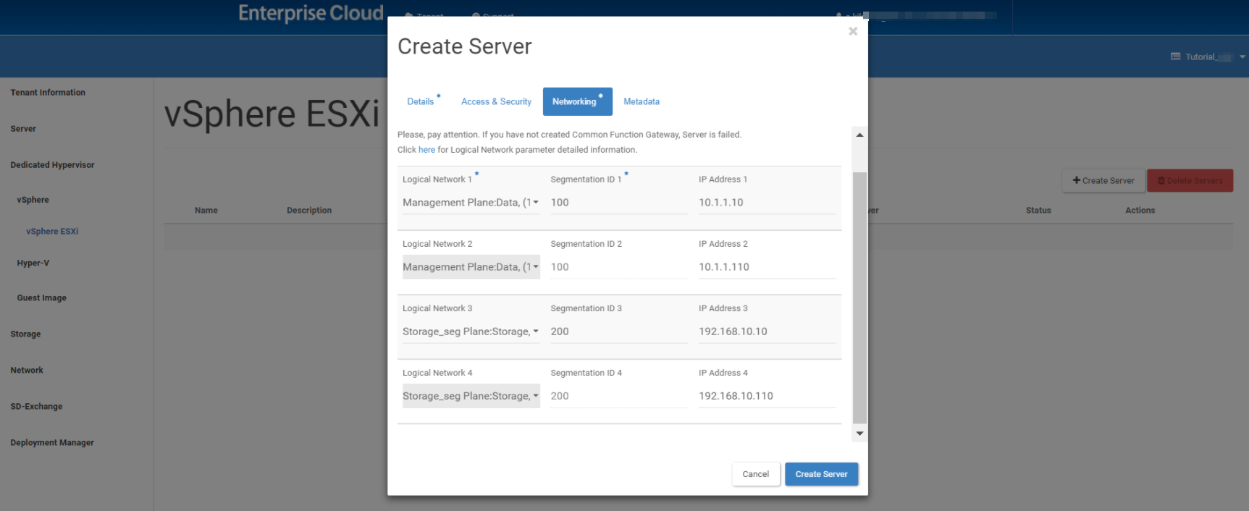Click the Segmentation ID 3 field
Viewport: 1249px width, 511px height.
tap(618, 331)
